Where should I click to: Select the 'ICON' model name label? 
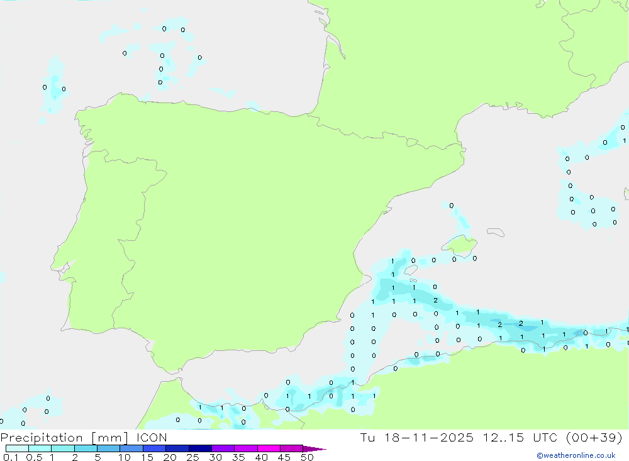tap(152, 437)
